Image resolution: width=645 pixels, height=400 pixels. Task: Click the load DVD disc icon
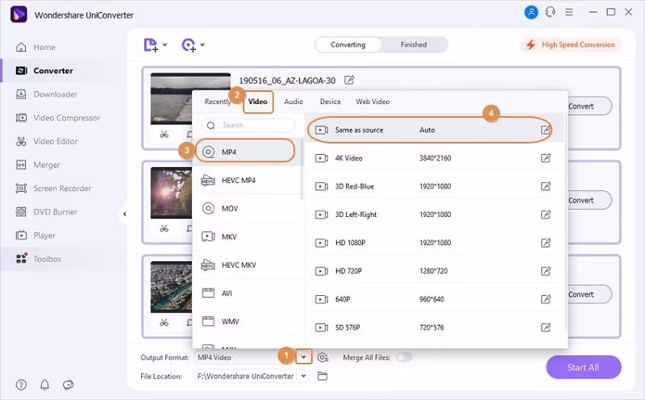click(189, 45)
